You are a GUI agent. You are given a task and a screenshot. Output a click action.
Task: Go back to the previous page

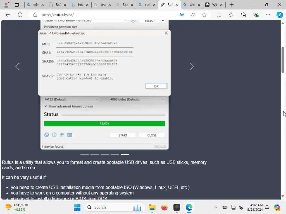click(x=8, y=15)
